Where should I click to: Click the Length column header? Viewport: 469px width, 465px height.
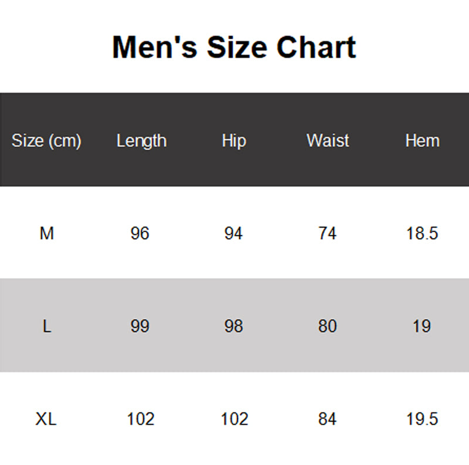[141, 141]
